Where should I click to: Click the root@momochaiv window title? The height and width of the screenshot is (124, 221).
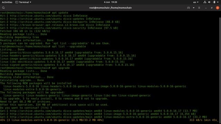click(x=110, y=8)
